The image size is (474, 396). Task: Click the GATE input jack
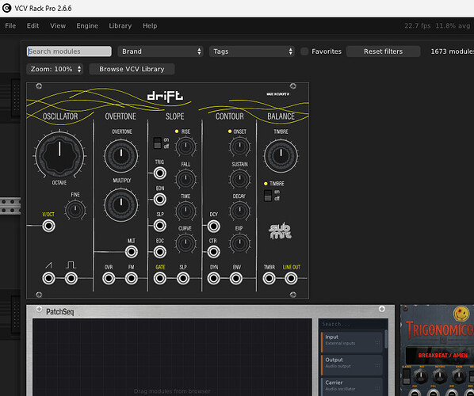click(160, 278)
